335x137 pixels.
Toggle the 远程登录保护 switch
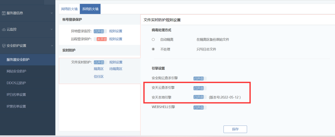[100, 39]
